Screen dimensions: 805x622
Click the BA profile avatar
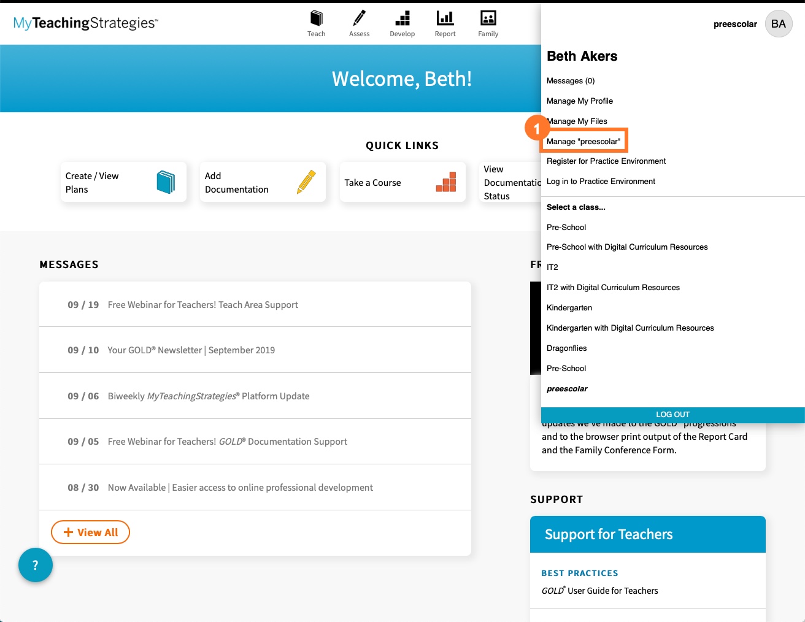(x=778, y=23)
